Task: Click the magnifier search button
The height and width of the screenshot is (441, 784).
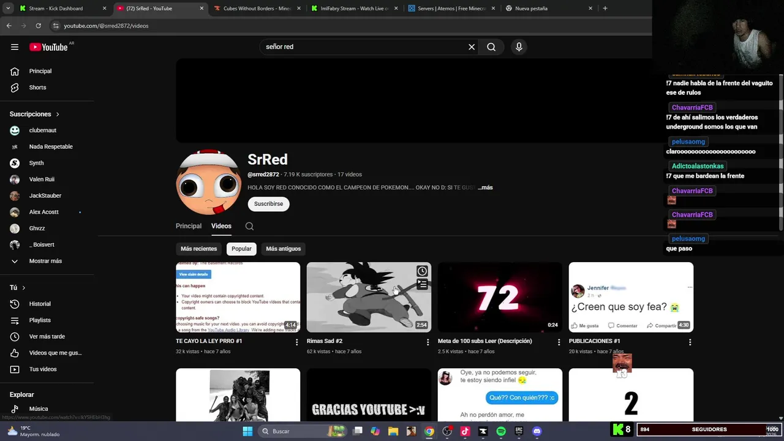Action: 491,47
